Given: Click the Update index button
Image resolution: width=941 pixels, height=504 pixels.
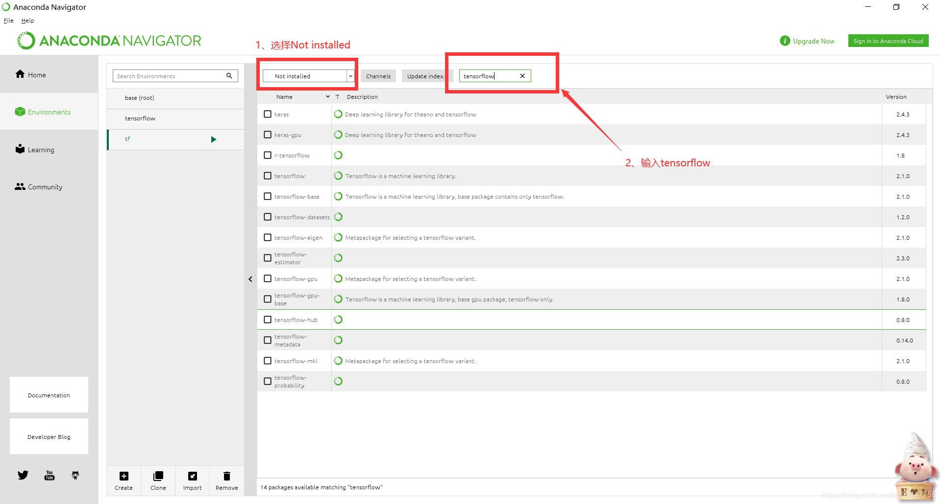Looking at the screenshot, I should point(425,76).
